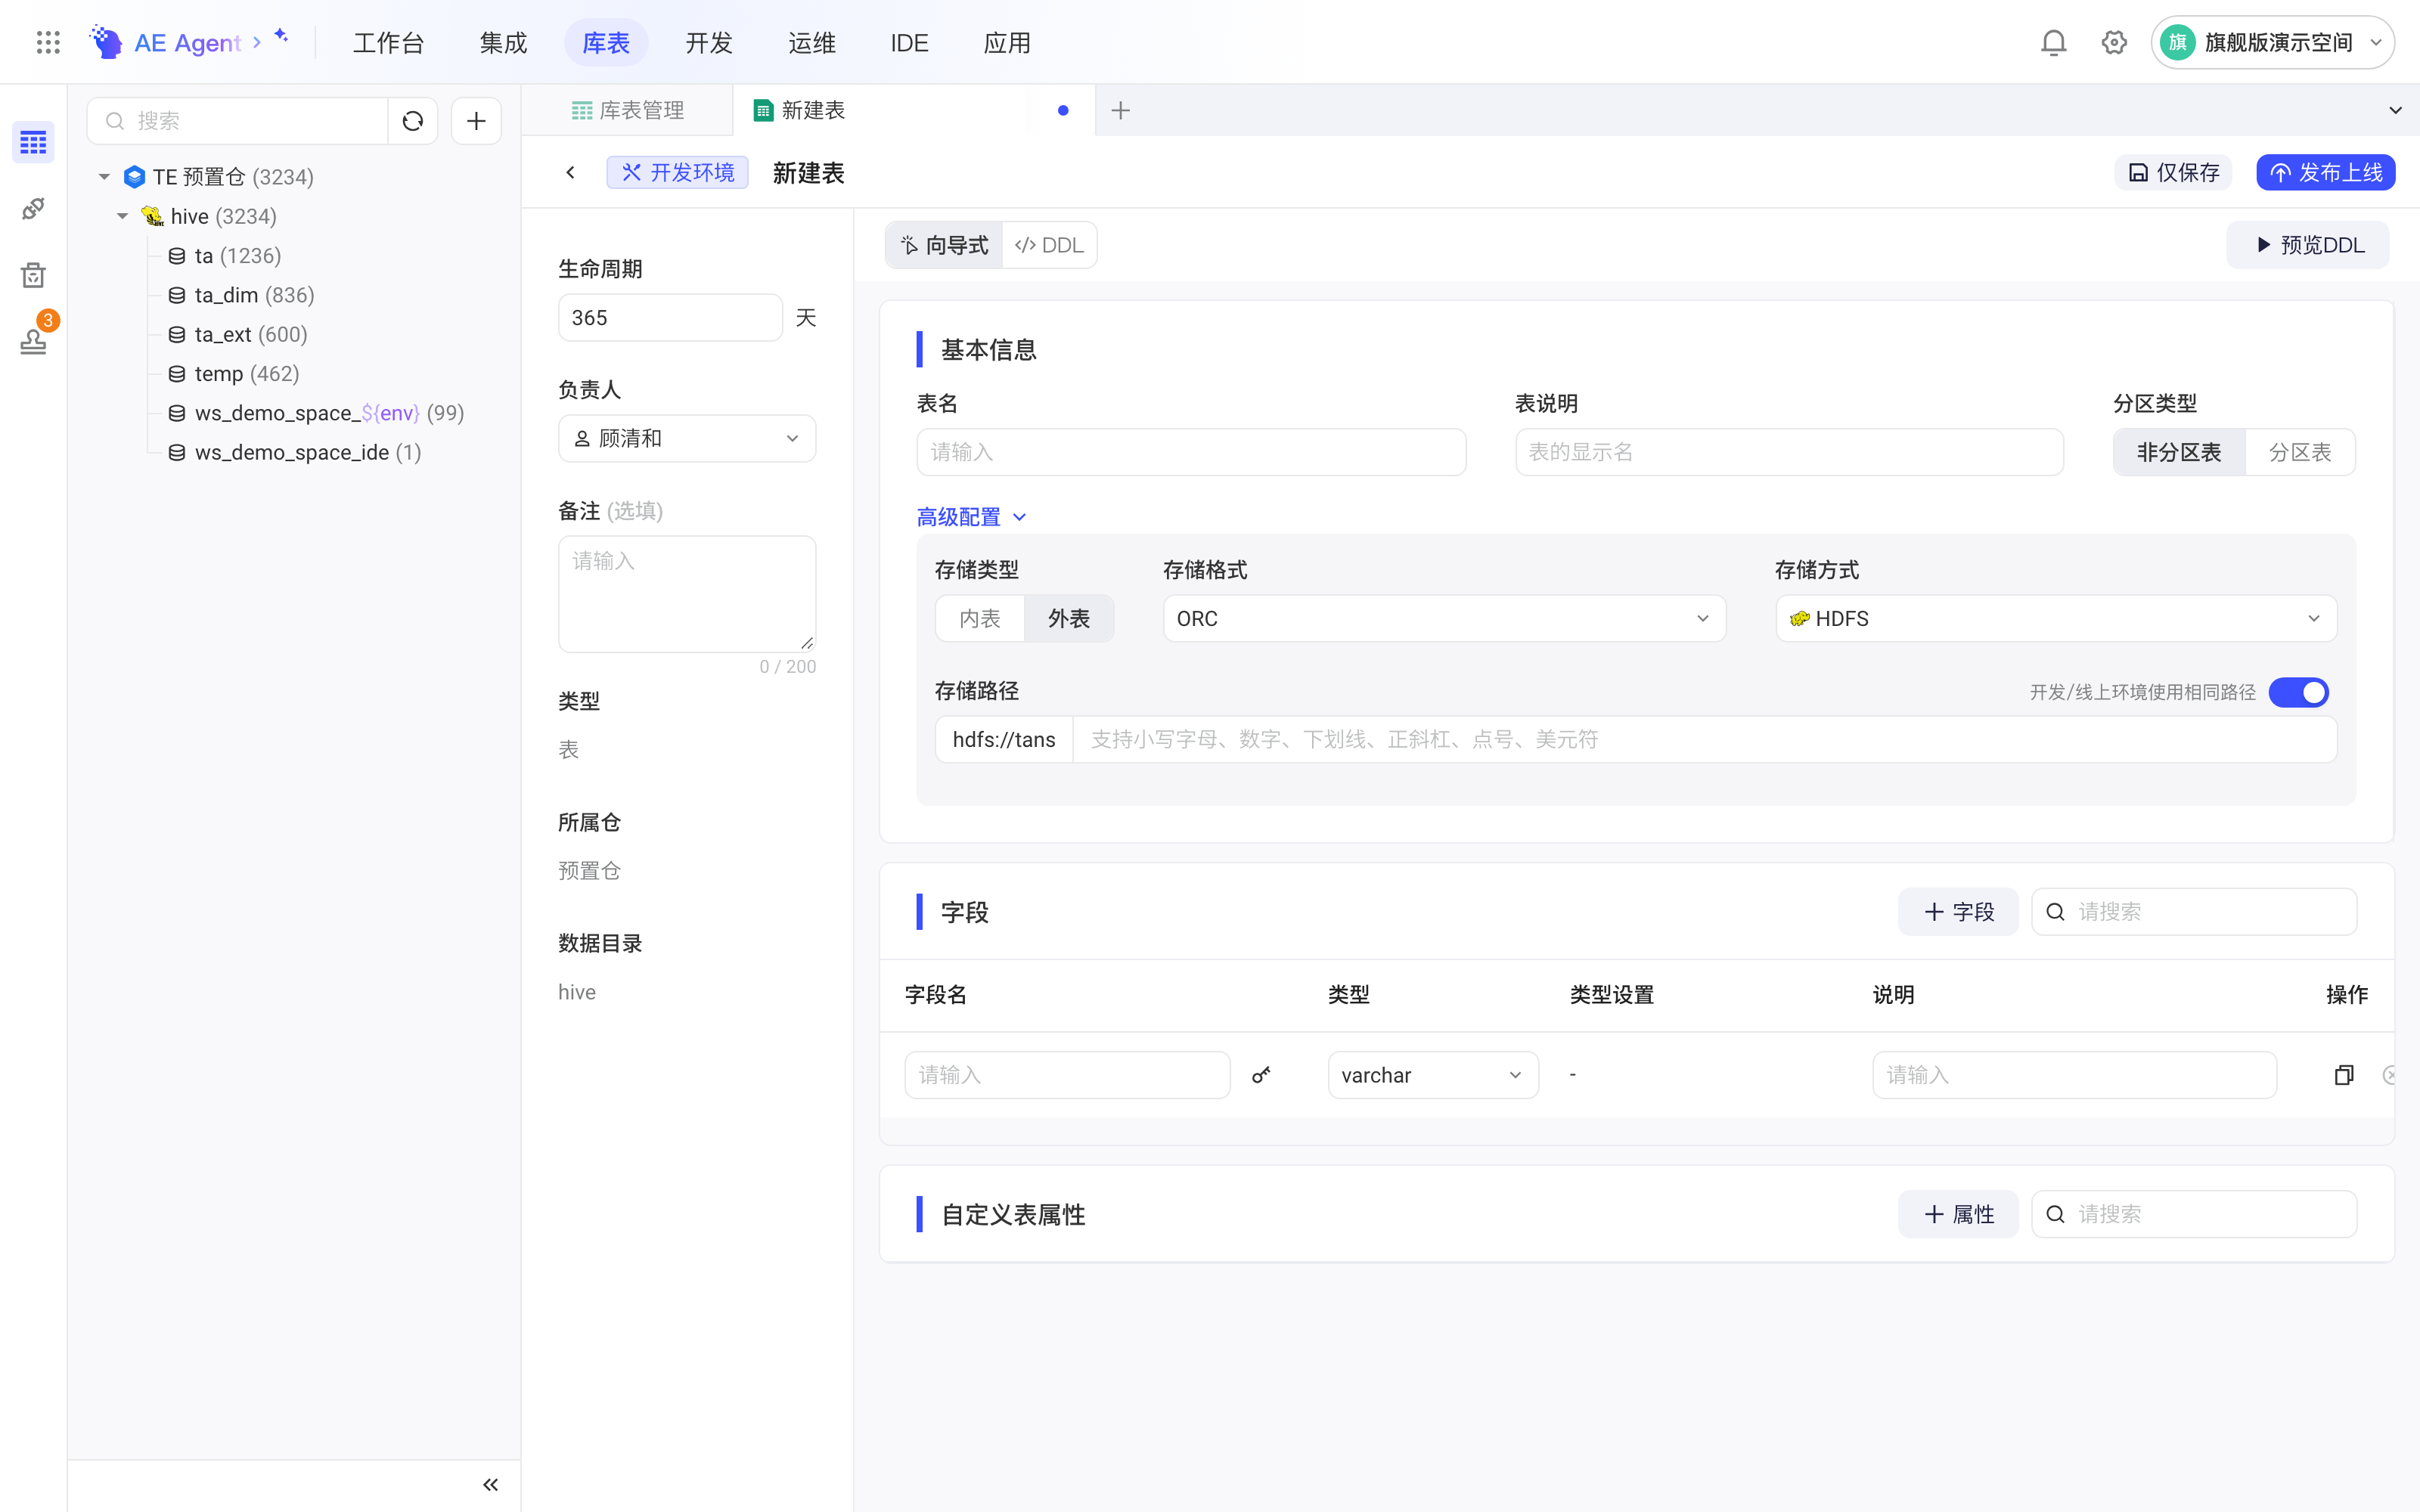Open the 存储方式 HDFS dropdown
The width and height of the screenshot is (2420, 1512).
click(x=2056, y=618)
